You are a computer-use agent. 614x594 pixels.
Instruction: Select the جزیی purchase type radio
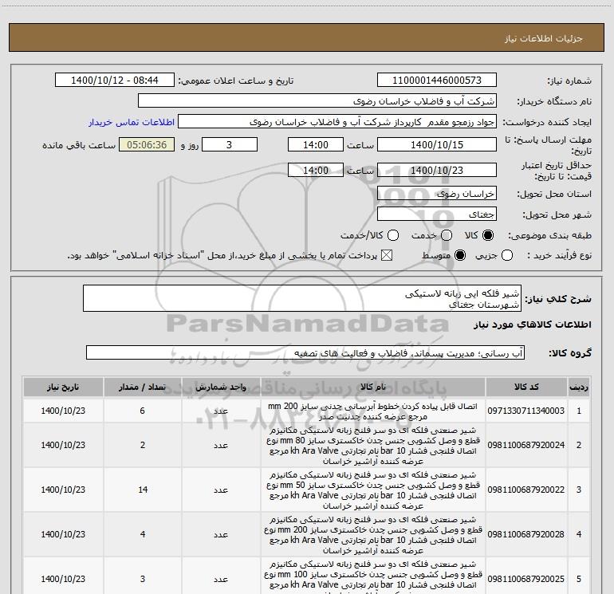point(506,255)
